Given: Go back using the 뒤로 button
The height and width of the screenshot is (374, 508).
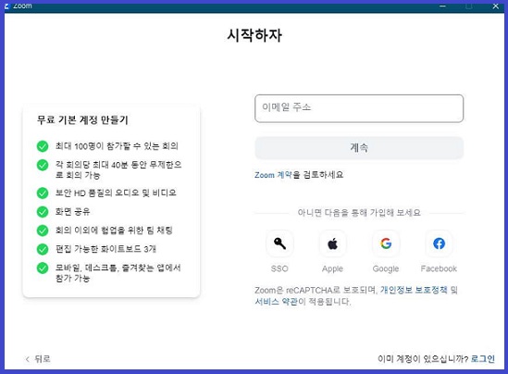Looking at the screenshot, I should (x=38, y=359).
